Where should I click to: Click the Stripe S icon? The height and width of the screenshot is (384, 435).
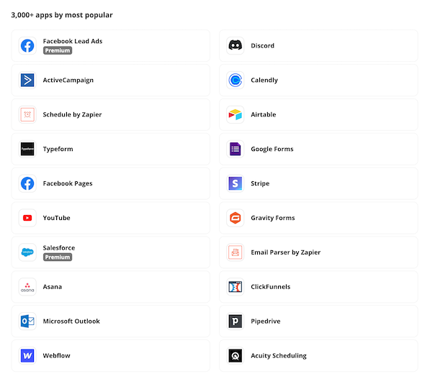pos(235,183)
